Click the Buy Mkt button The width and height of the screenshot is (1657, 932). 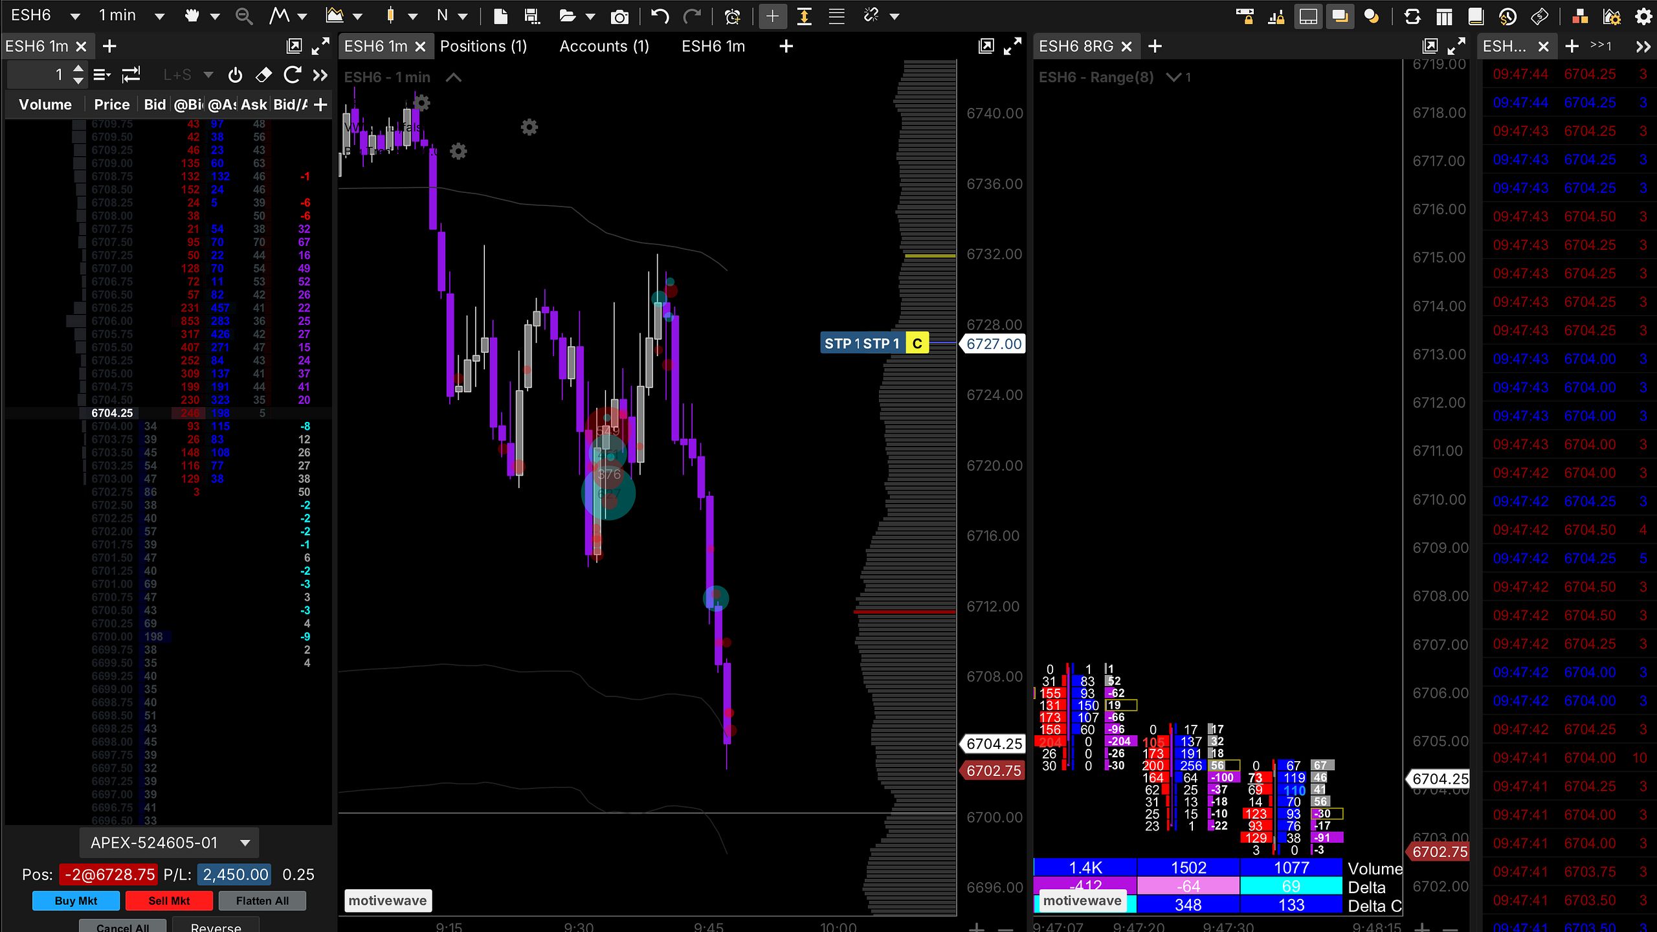click(76, 900)
